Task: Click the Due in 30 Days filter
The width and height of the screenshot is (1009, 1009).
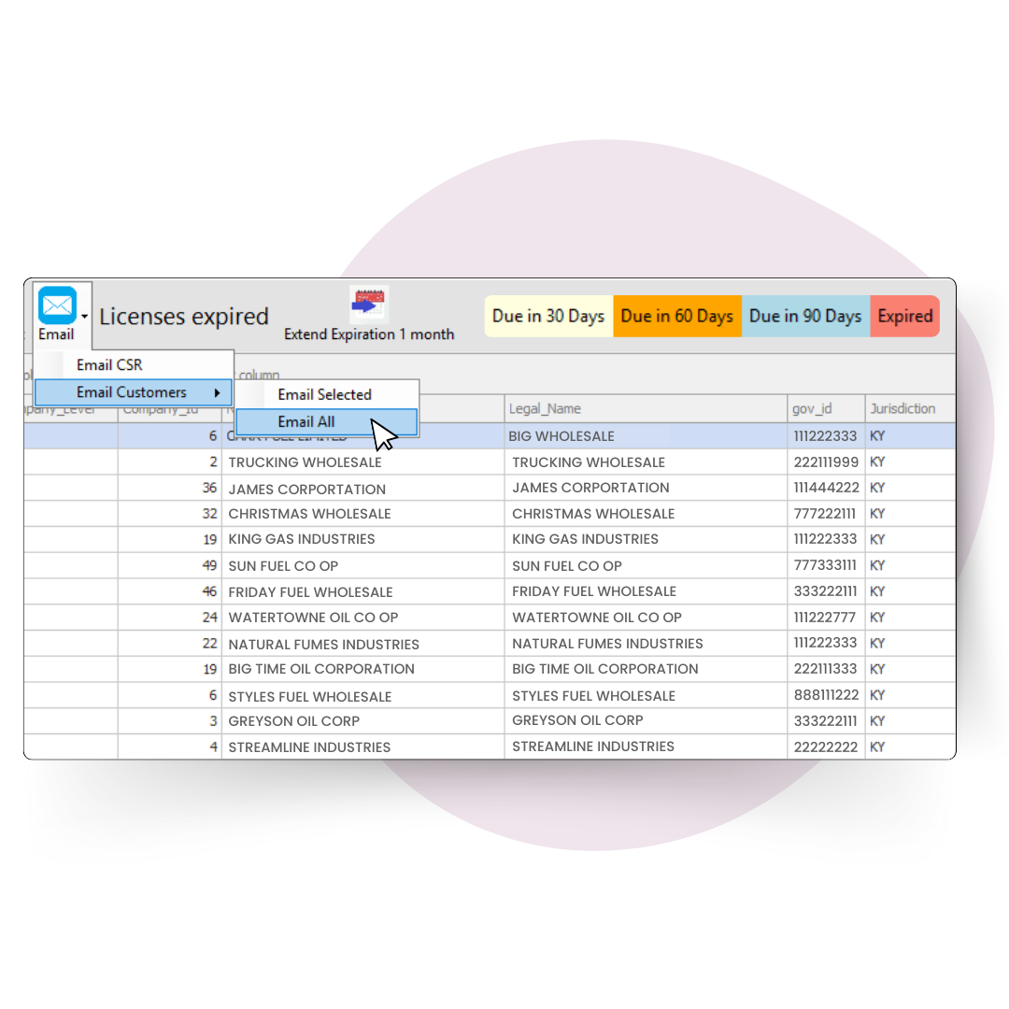Action: point(548,316)
